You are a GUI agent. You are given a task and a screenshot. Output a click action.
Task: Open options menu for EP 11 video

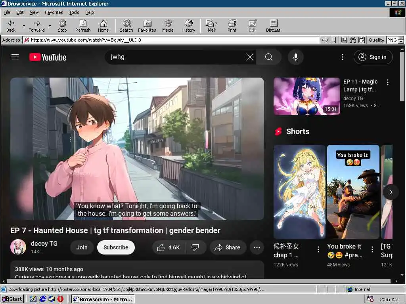388,82
